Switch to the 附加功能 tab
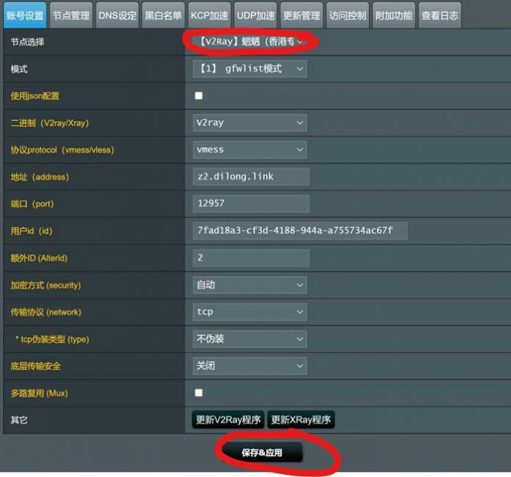Image resolution: width=511 pixels, height=477 pixels. point(393,15)
